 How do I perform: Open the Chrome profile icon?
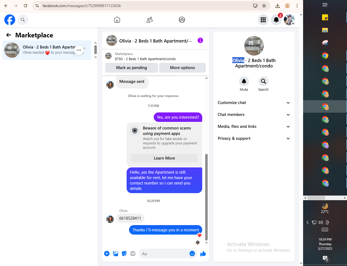pyautogui.click(x=287, y=6)
